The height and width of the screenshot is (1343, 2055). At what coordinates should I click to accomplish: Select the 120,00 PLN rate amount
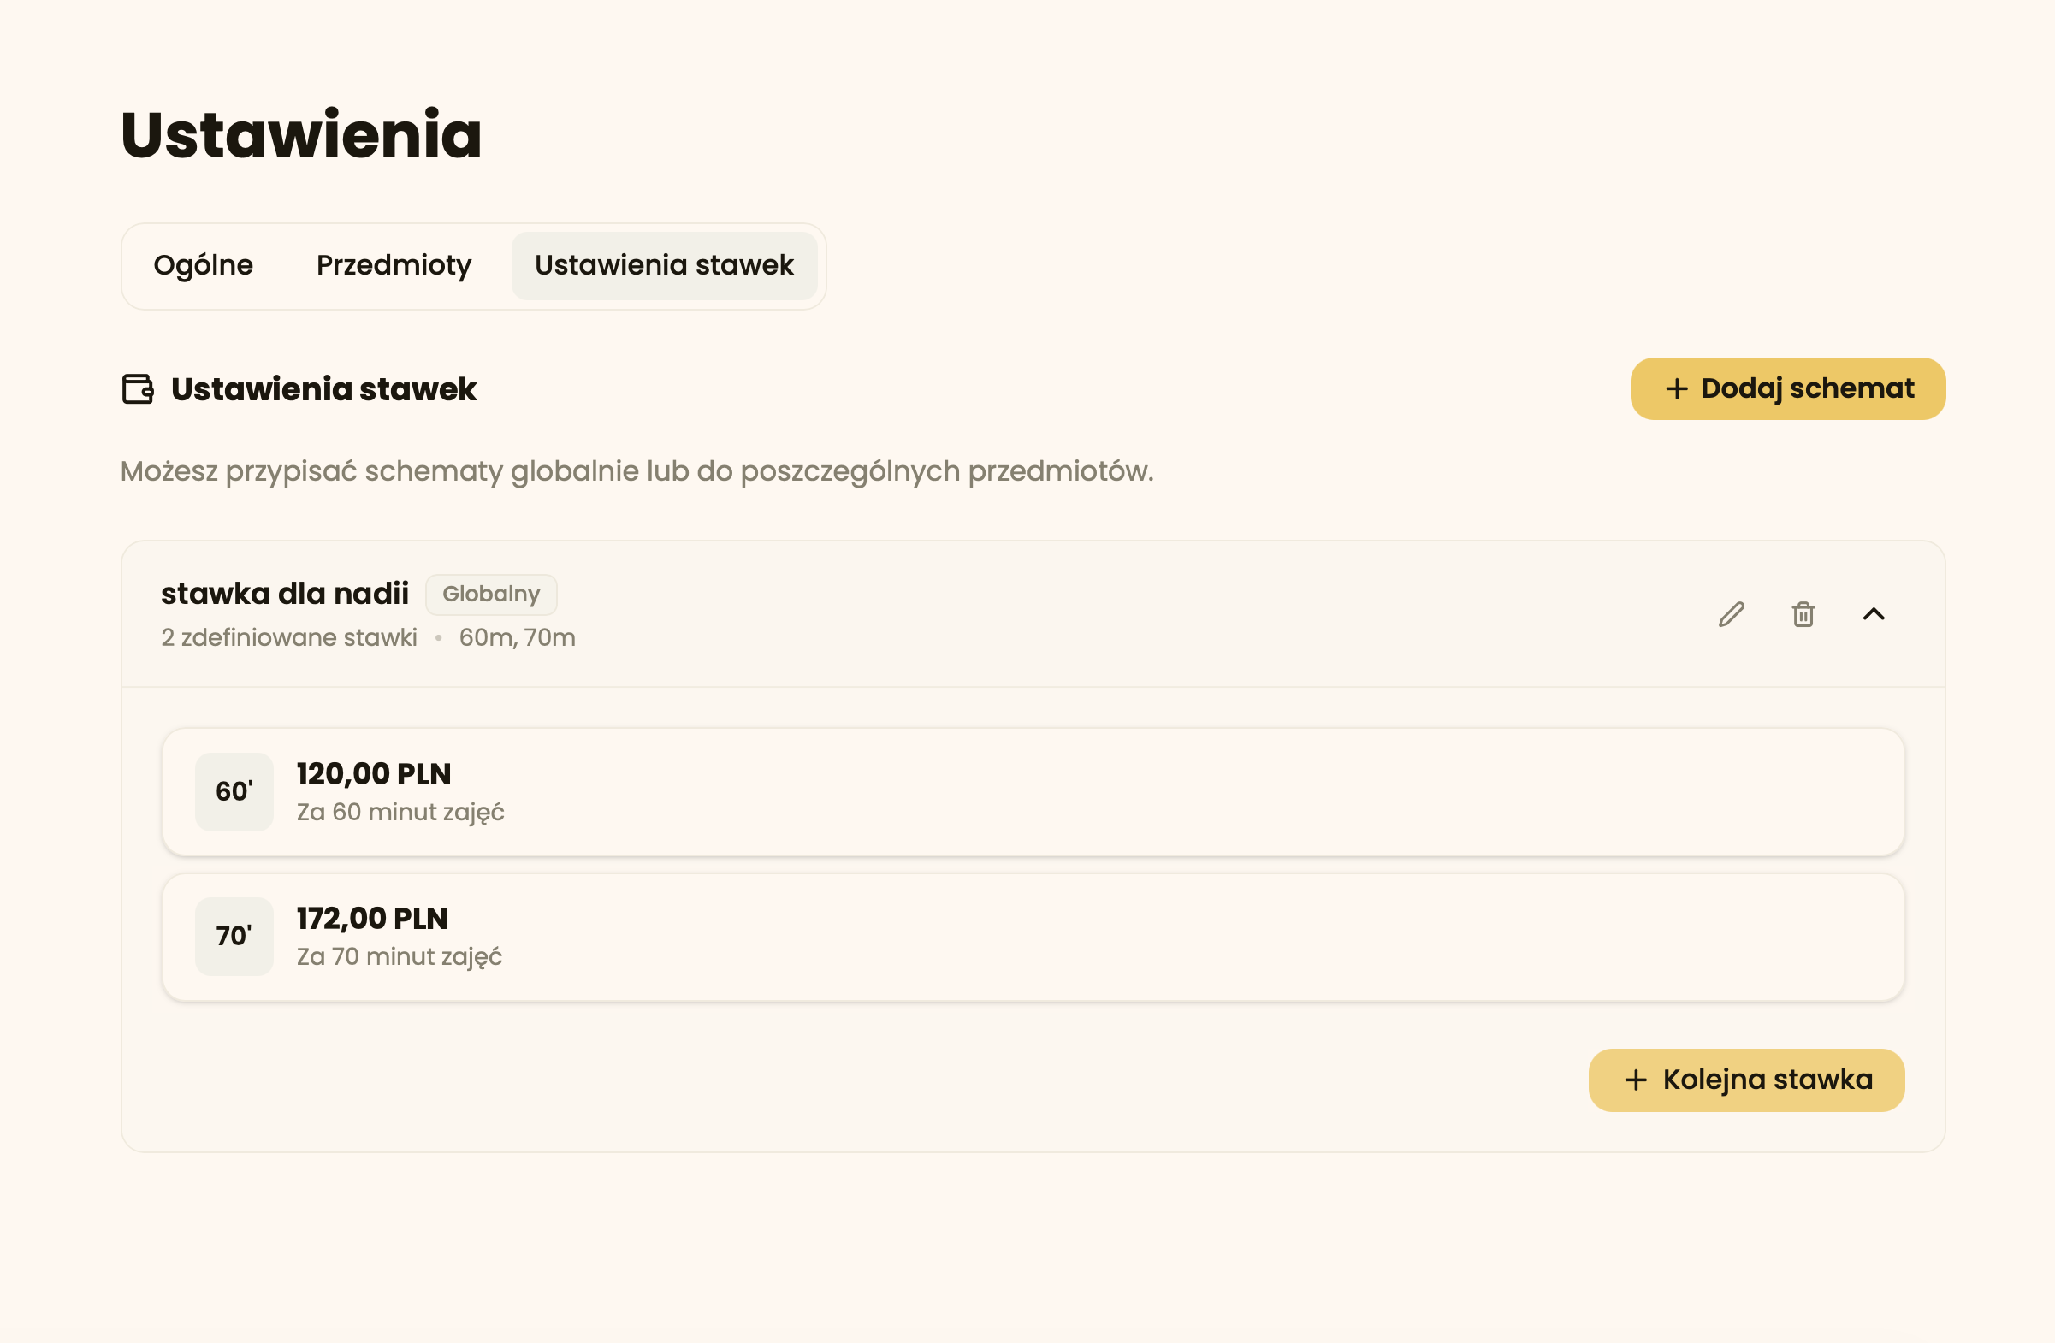tap(374, 774)
